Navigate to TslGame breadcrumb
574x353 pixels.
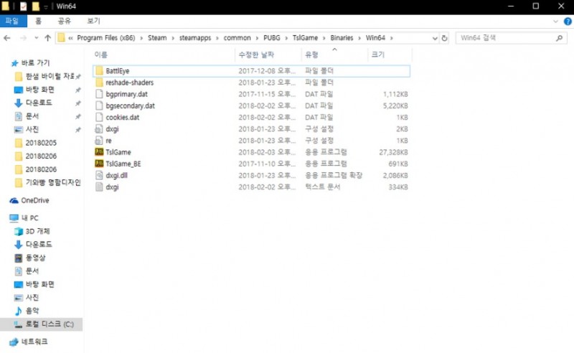click(306, 38)
